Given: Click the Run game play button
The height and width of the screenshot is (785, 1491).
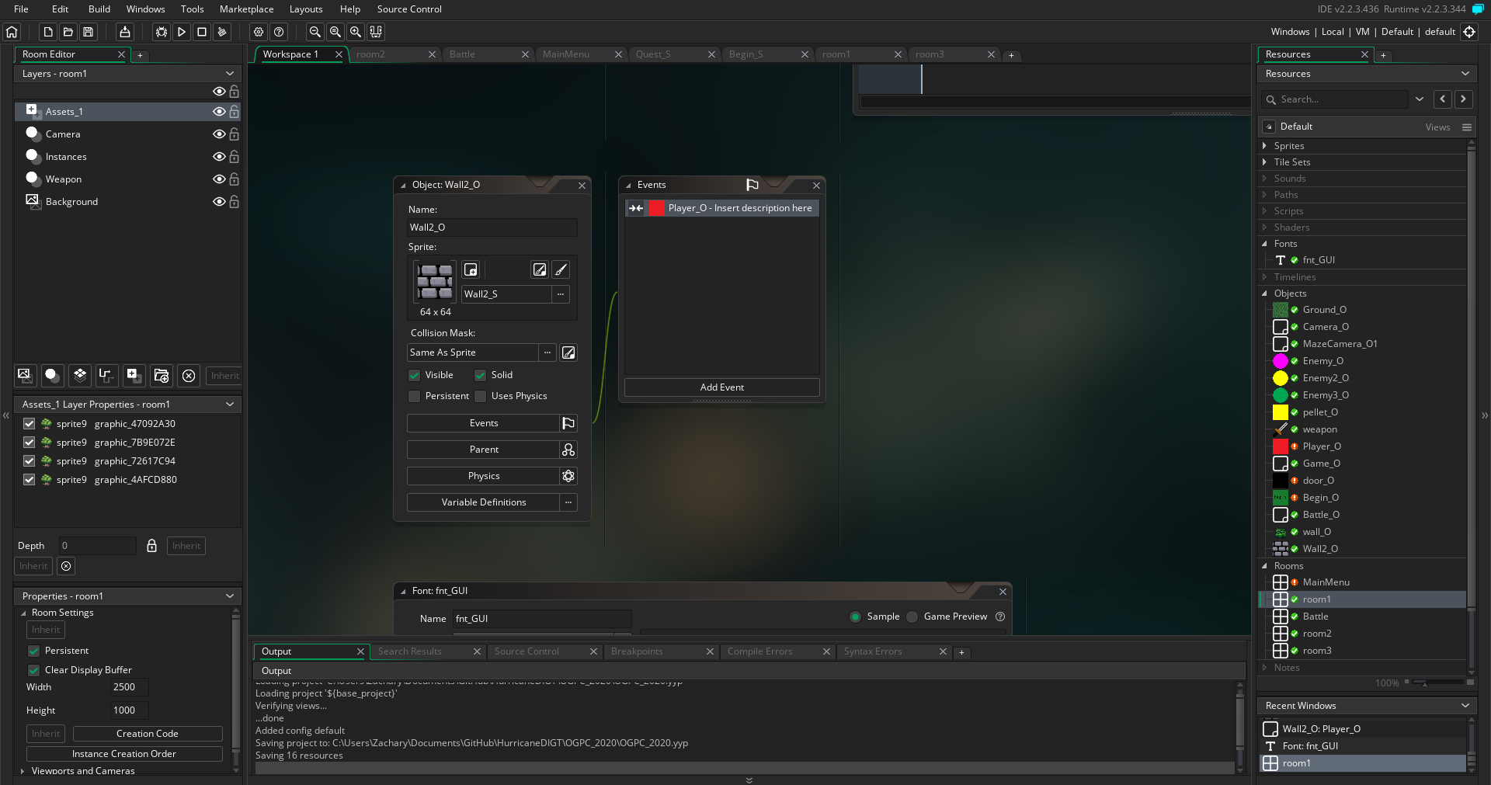Looking at the screenshot, I should point(181,32).
